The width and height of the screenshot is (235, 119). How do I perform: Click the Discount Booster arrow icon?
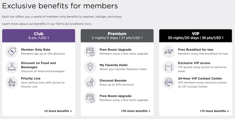point(90,83)
